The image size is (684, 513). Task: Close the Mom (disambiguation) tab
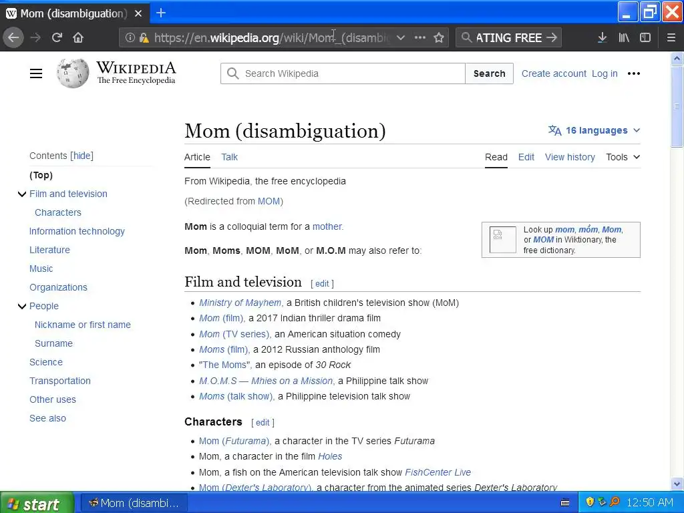(138, 13)
